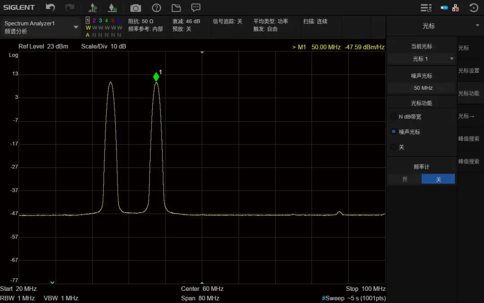Open the network LAN status icon
The image size is (484, 303).
pos(456,8)
